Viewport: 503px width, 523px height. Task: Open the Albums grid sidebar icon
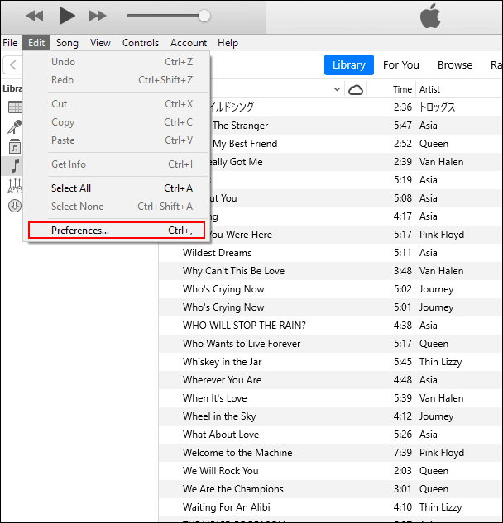15,107
